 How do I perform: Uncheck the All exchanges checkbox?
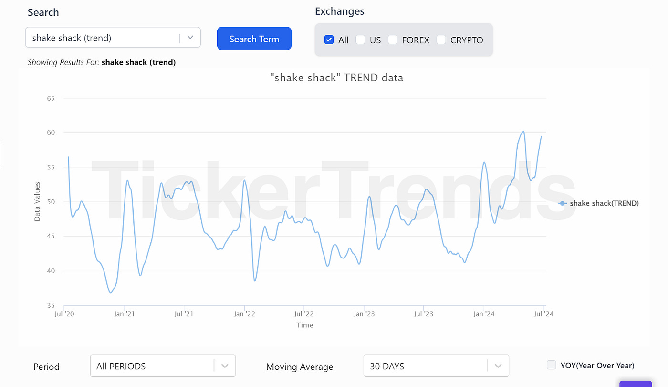pyautogui.click(x=329, y=40)
